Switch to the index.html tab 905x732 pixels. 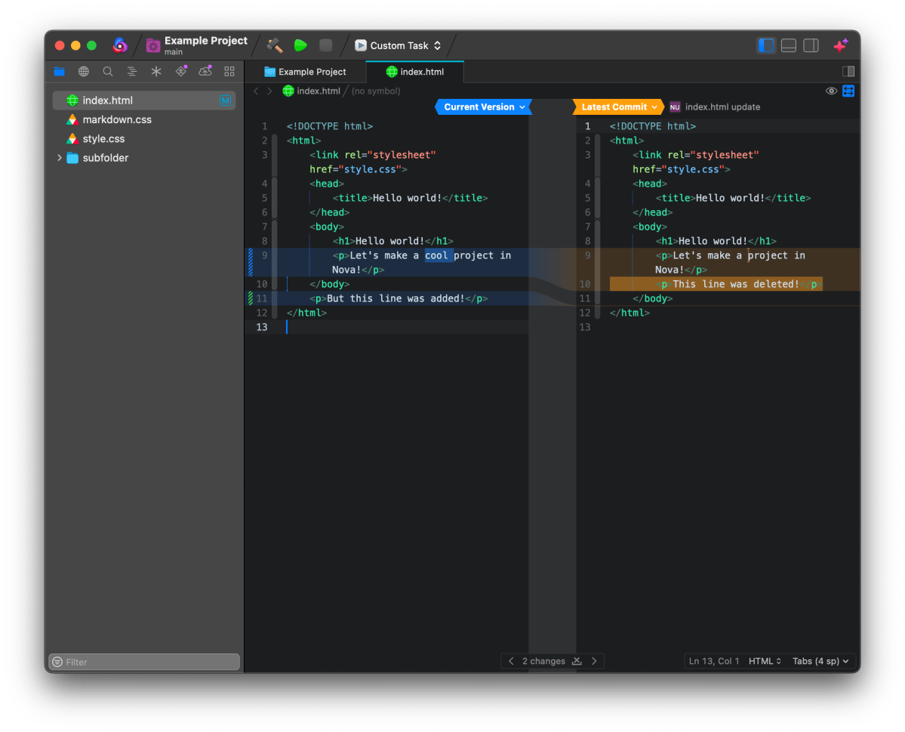[415, 72]
